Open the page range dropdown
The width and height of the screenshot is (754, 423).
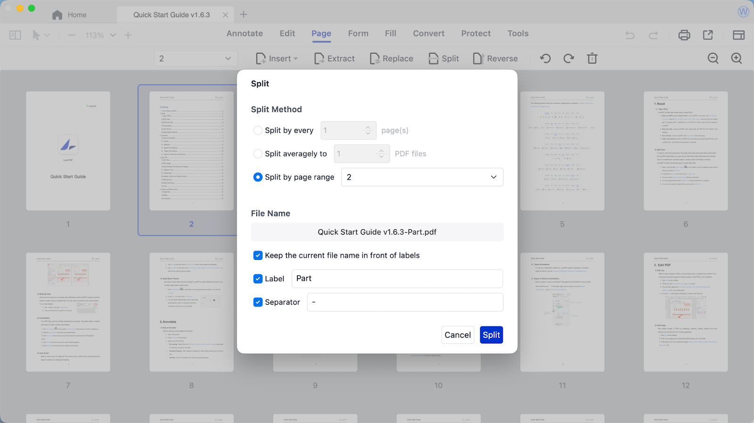tap(422, 177)
